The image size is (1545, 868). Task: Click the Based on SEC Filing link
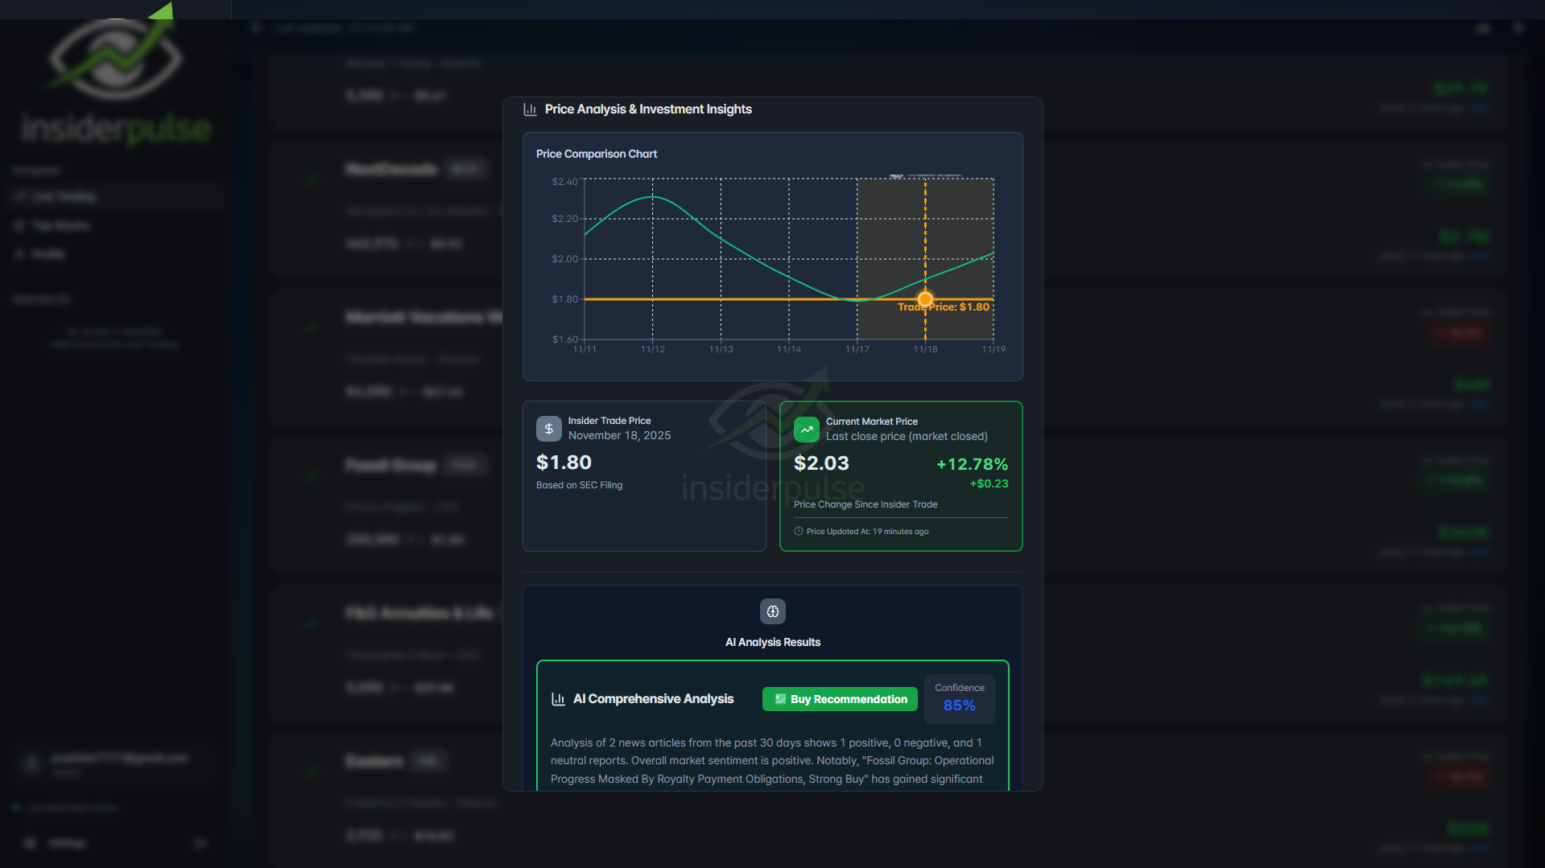[579, 485]
